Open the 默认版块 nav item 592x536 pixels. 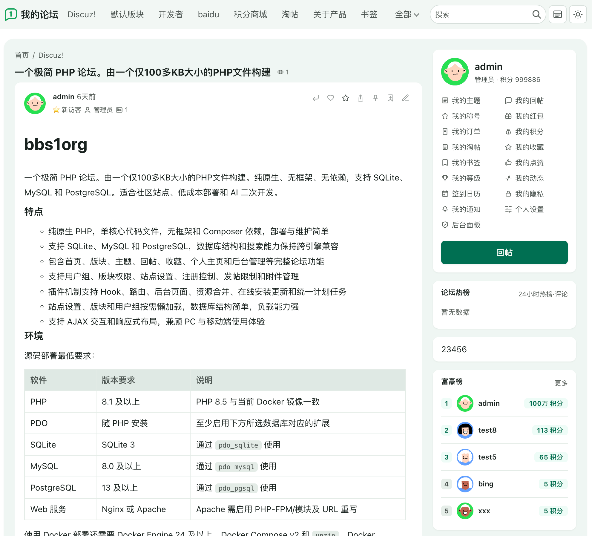127,14
